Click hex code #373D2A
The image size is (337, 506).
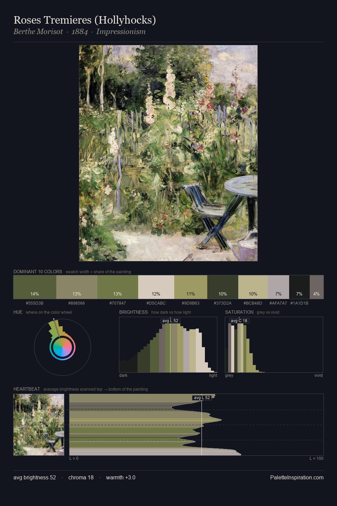(223, 303)
